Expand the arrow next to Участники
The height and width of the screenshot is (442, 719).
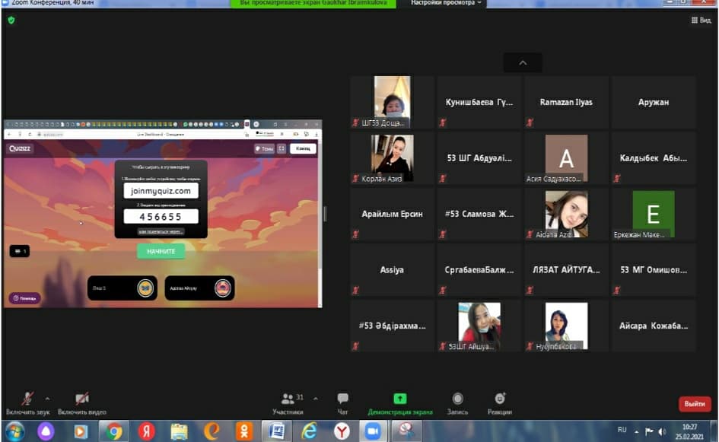[316, 398]
